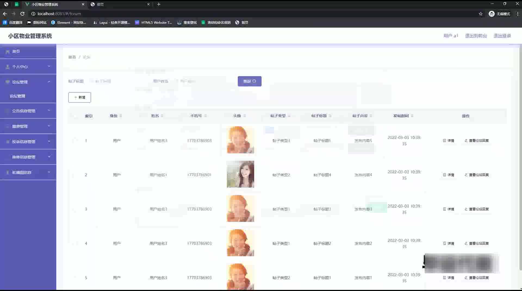Open 百度翻译 bookmark
522x291 pixels.
[x=13, y=23]
